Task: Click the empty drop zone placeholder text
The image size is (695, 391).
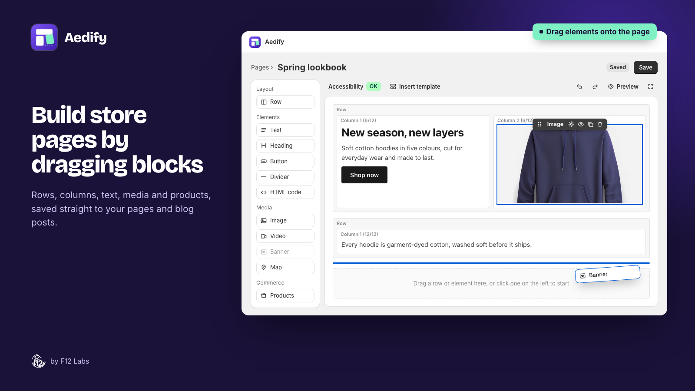Action: [x=491, y=283]
